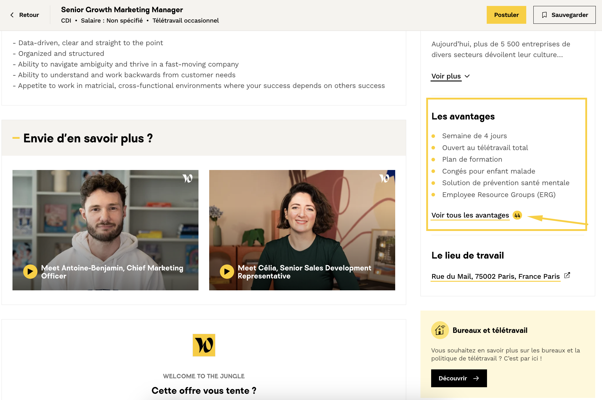Screen dimensions: 602x400
Task: Click the W logo on Antoine-Benjamin video
Action: click(187, 178)
